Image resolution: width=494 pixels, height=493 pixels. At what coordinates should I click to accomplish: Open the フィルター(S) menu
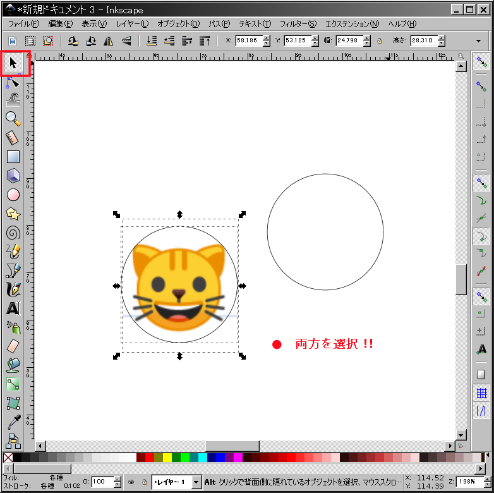[x=298, y=24]
